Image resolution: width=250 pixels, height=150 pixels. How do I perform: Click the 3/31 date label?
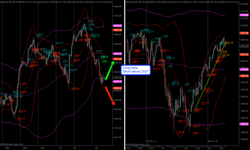pyautogui.click(x=43, y=148)
